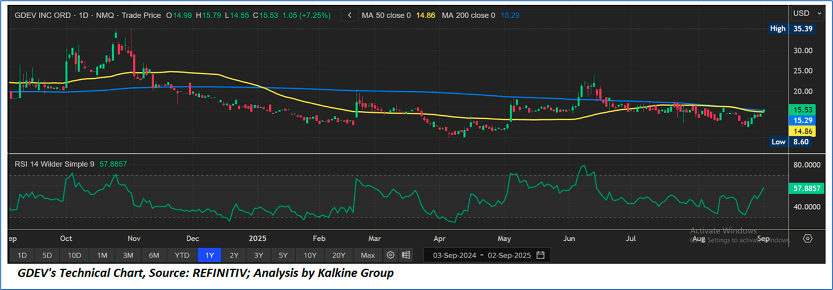Select the 3M time range
Viewport: 833px width, 290px height.
(x=128, y=255)
